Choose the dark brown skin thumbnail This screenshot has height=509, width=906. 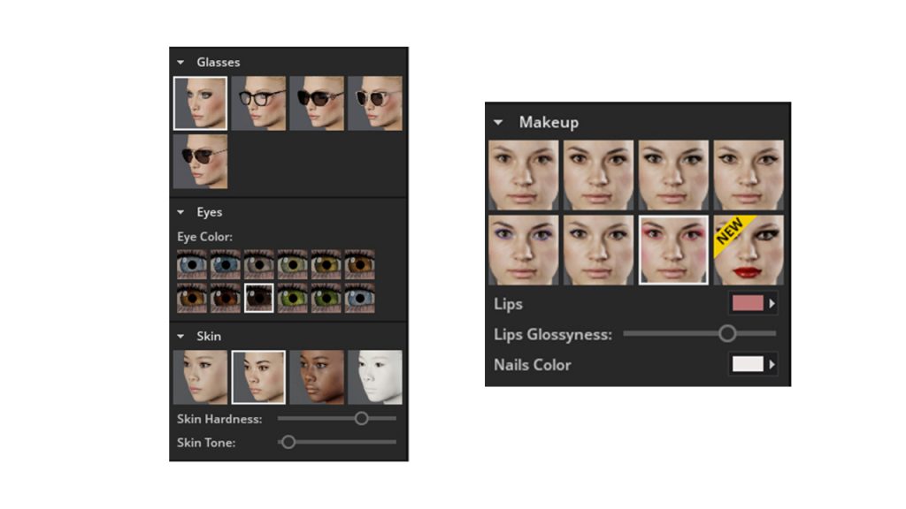[317, 377]
